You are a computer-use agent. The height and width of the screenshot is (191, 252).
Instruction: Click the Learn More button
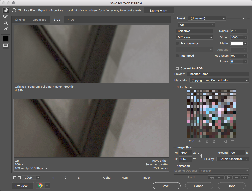pyautogui.click(x=159, y=11)
